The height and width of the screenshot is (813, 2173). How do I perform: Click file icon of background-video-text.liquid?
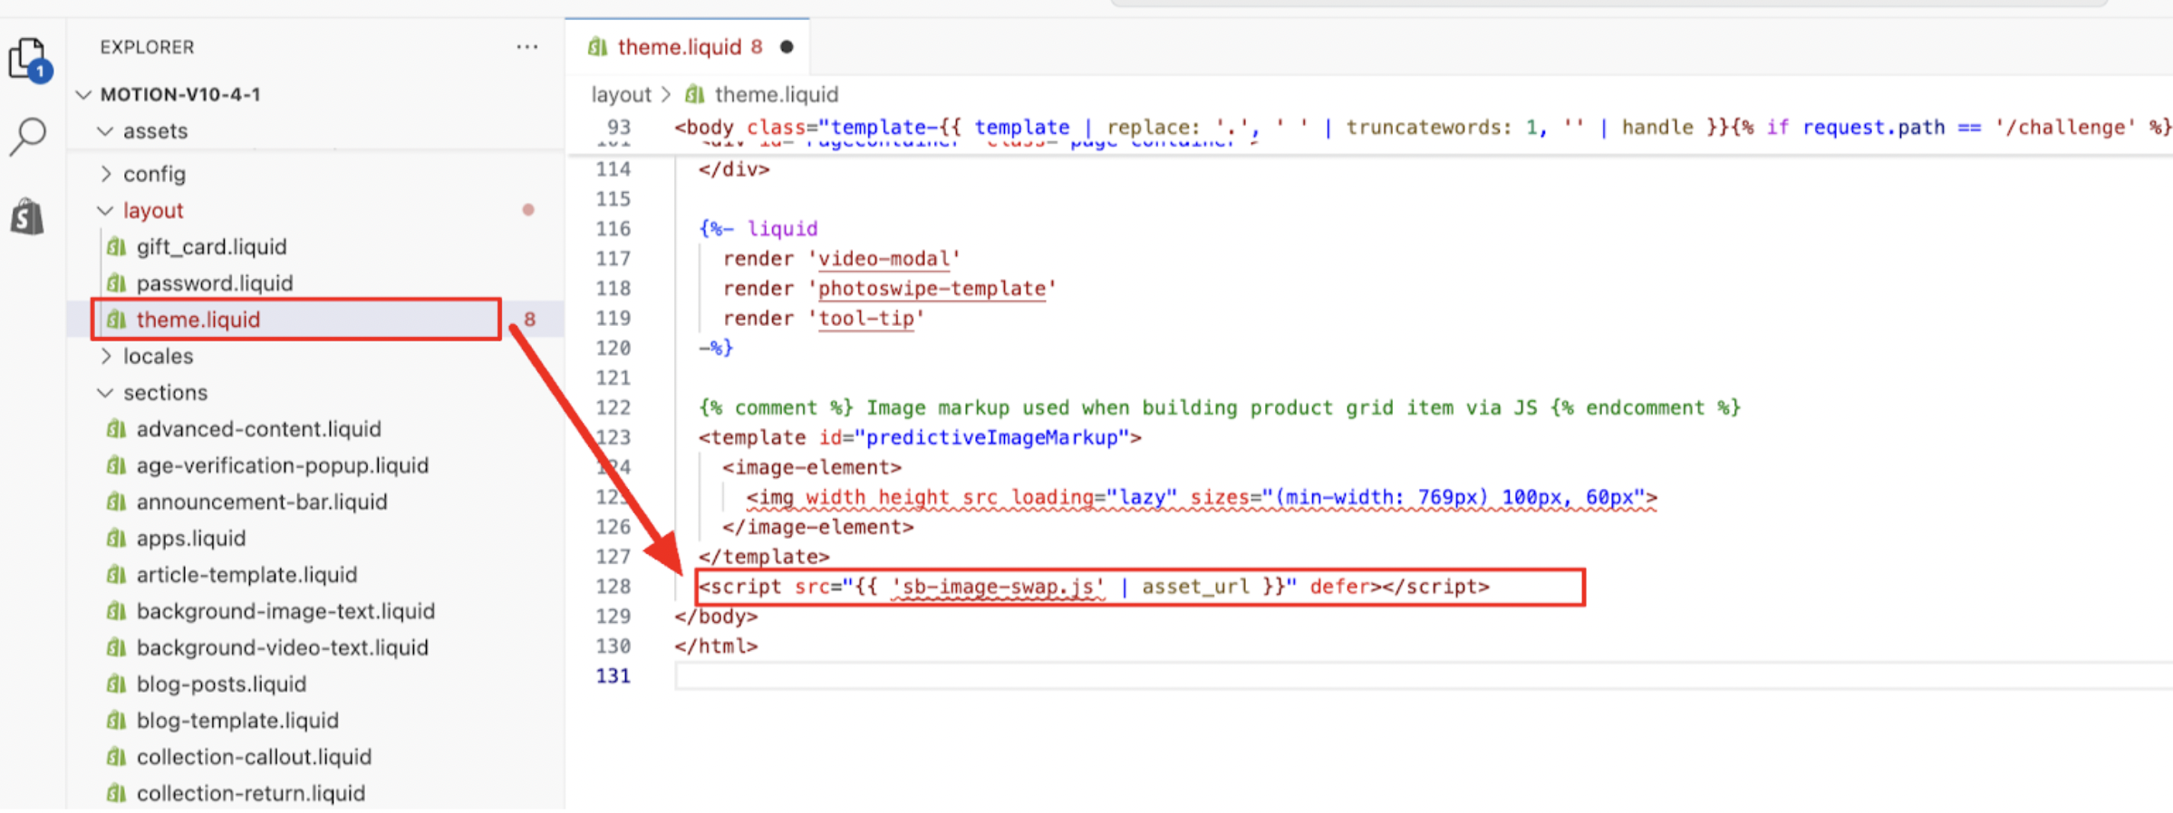[116, 647]
